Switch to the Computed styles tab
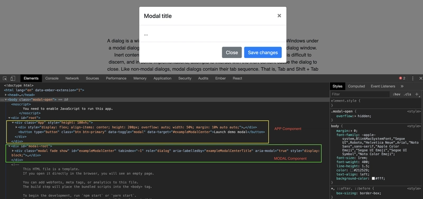423x199 pixels. point(356,86)
